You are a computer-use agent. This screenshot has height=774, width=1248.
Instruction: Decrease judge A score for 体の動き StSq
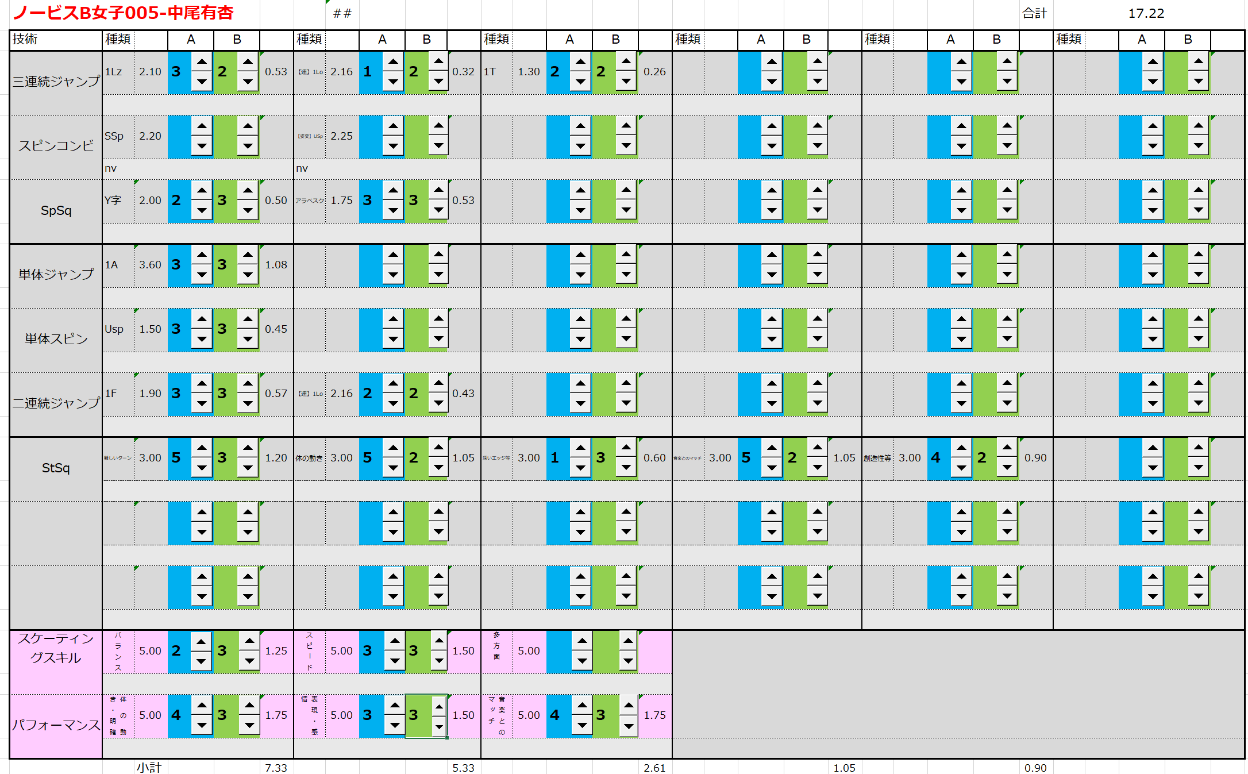(393, 468)
